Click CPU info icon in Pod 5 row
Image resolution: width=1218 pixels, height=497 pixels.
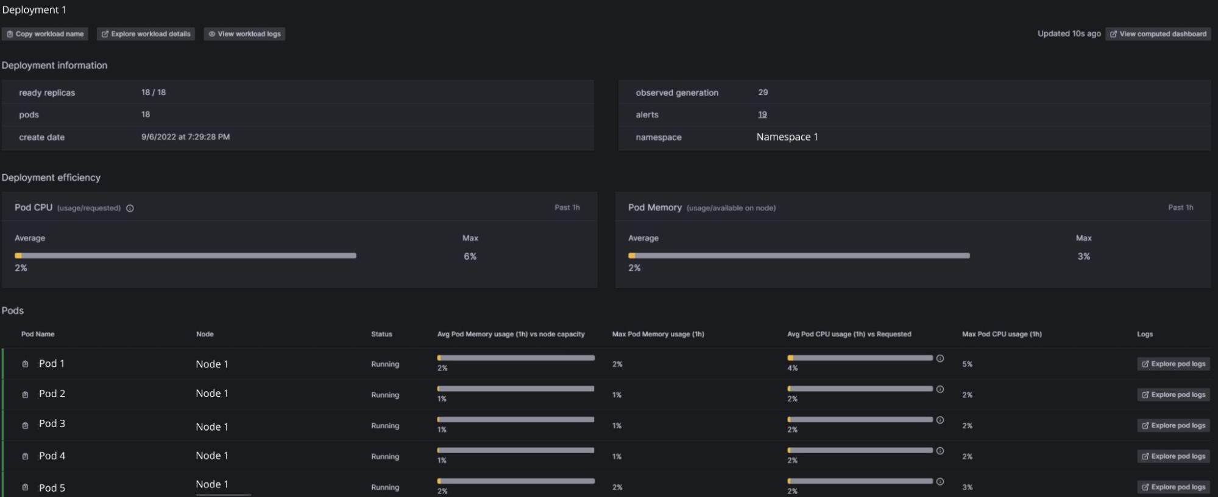[940, 482]
